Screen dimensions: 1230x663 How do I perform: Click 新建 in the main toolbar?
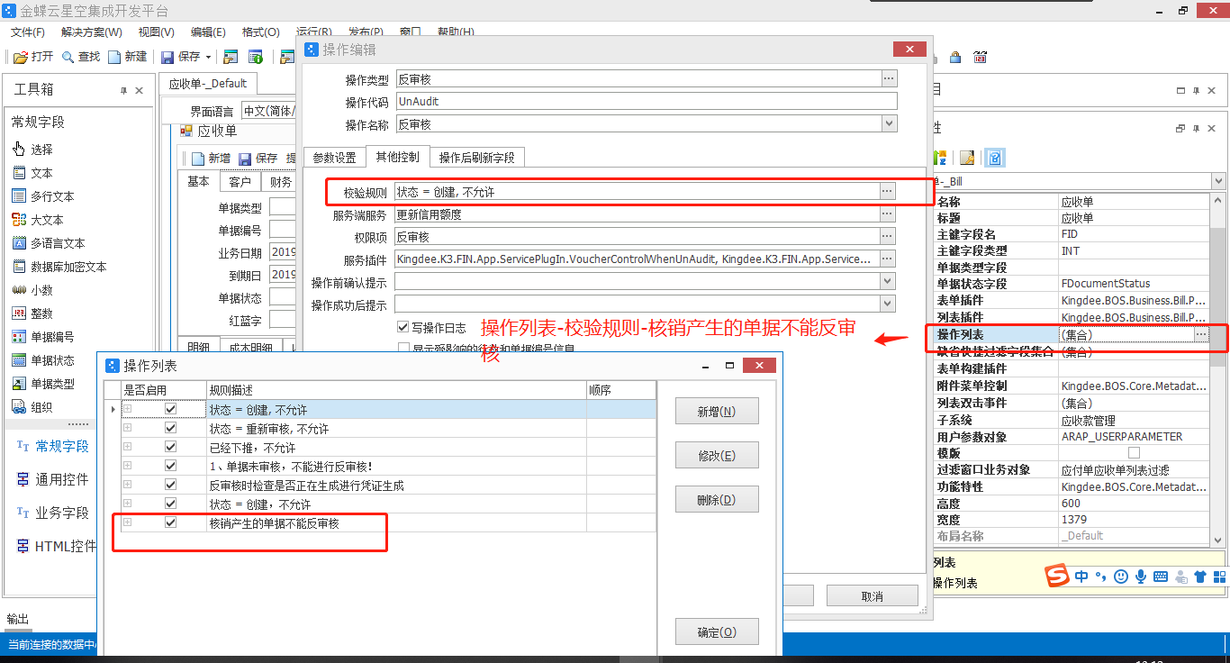[128, 57]
